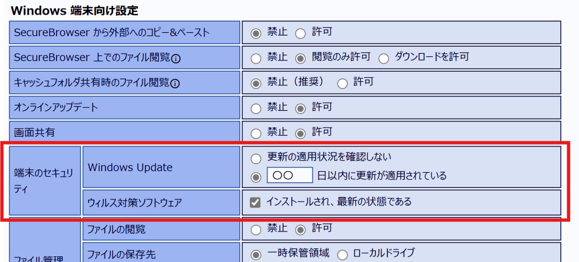Select 許可 for SecureBrowser copy & paste
Viewport: 579px width, 262px height.
(x=300, y=33)
